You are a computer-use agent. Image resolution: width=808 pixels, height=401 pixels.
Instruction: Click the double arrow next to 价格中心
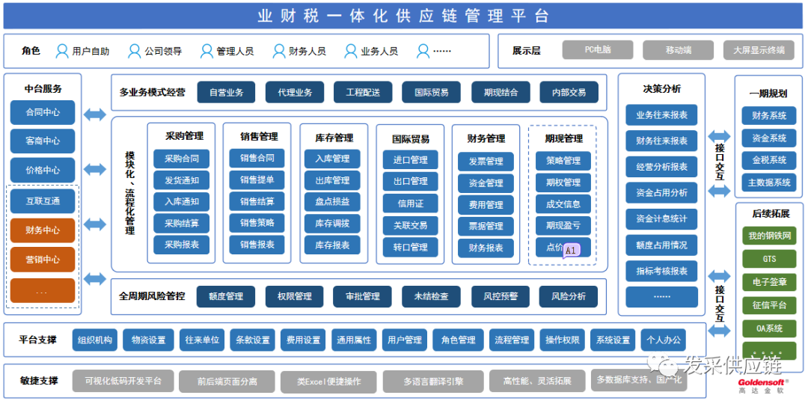(95, 168)
